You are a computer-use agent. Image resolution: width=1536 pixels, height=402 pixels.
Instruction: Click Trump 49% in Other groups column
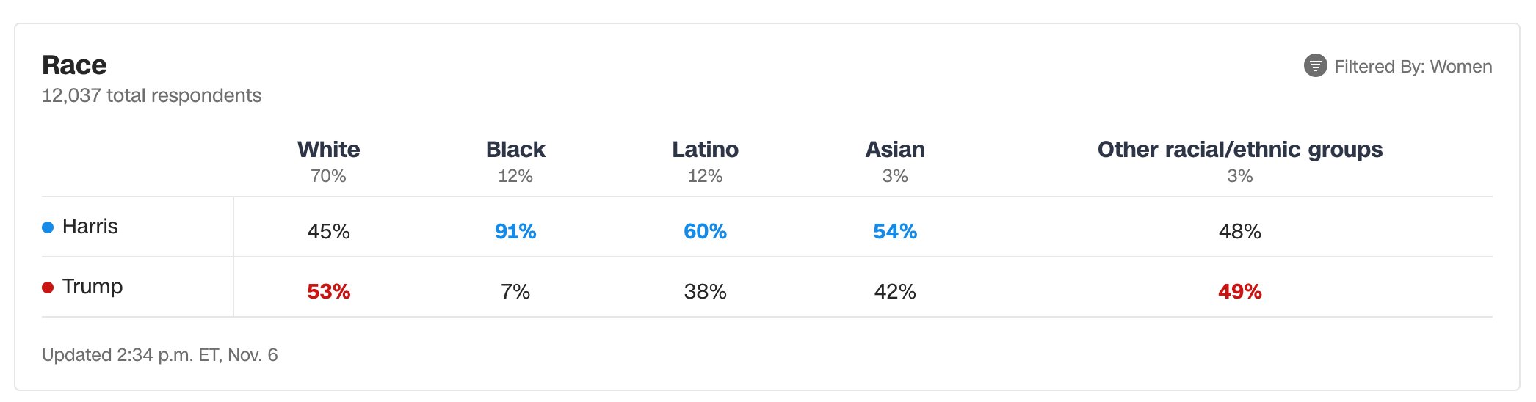[1239, 292]
